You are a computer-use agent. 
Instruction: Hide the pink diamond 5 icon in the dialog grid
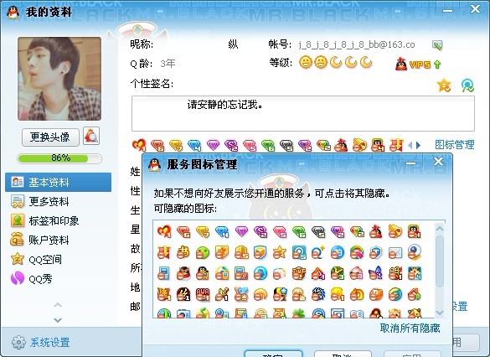[x=280, y=231]
